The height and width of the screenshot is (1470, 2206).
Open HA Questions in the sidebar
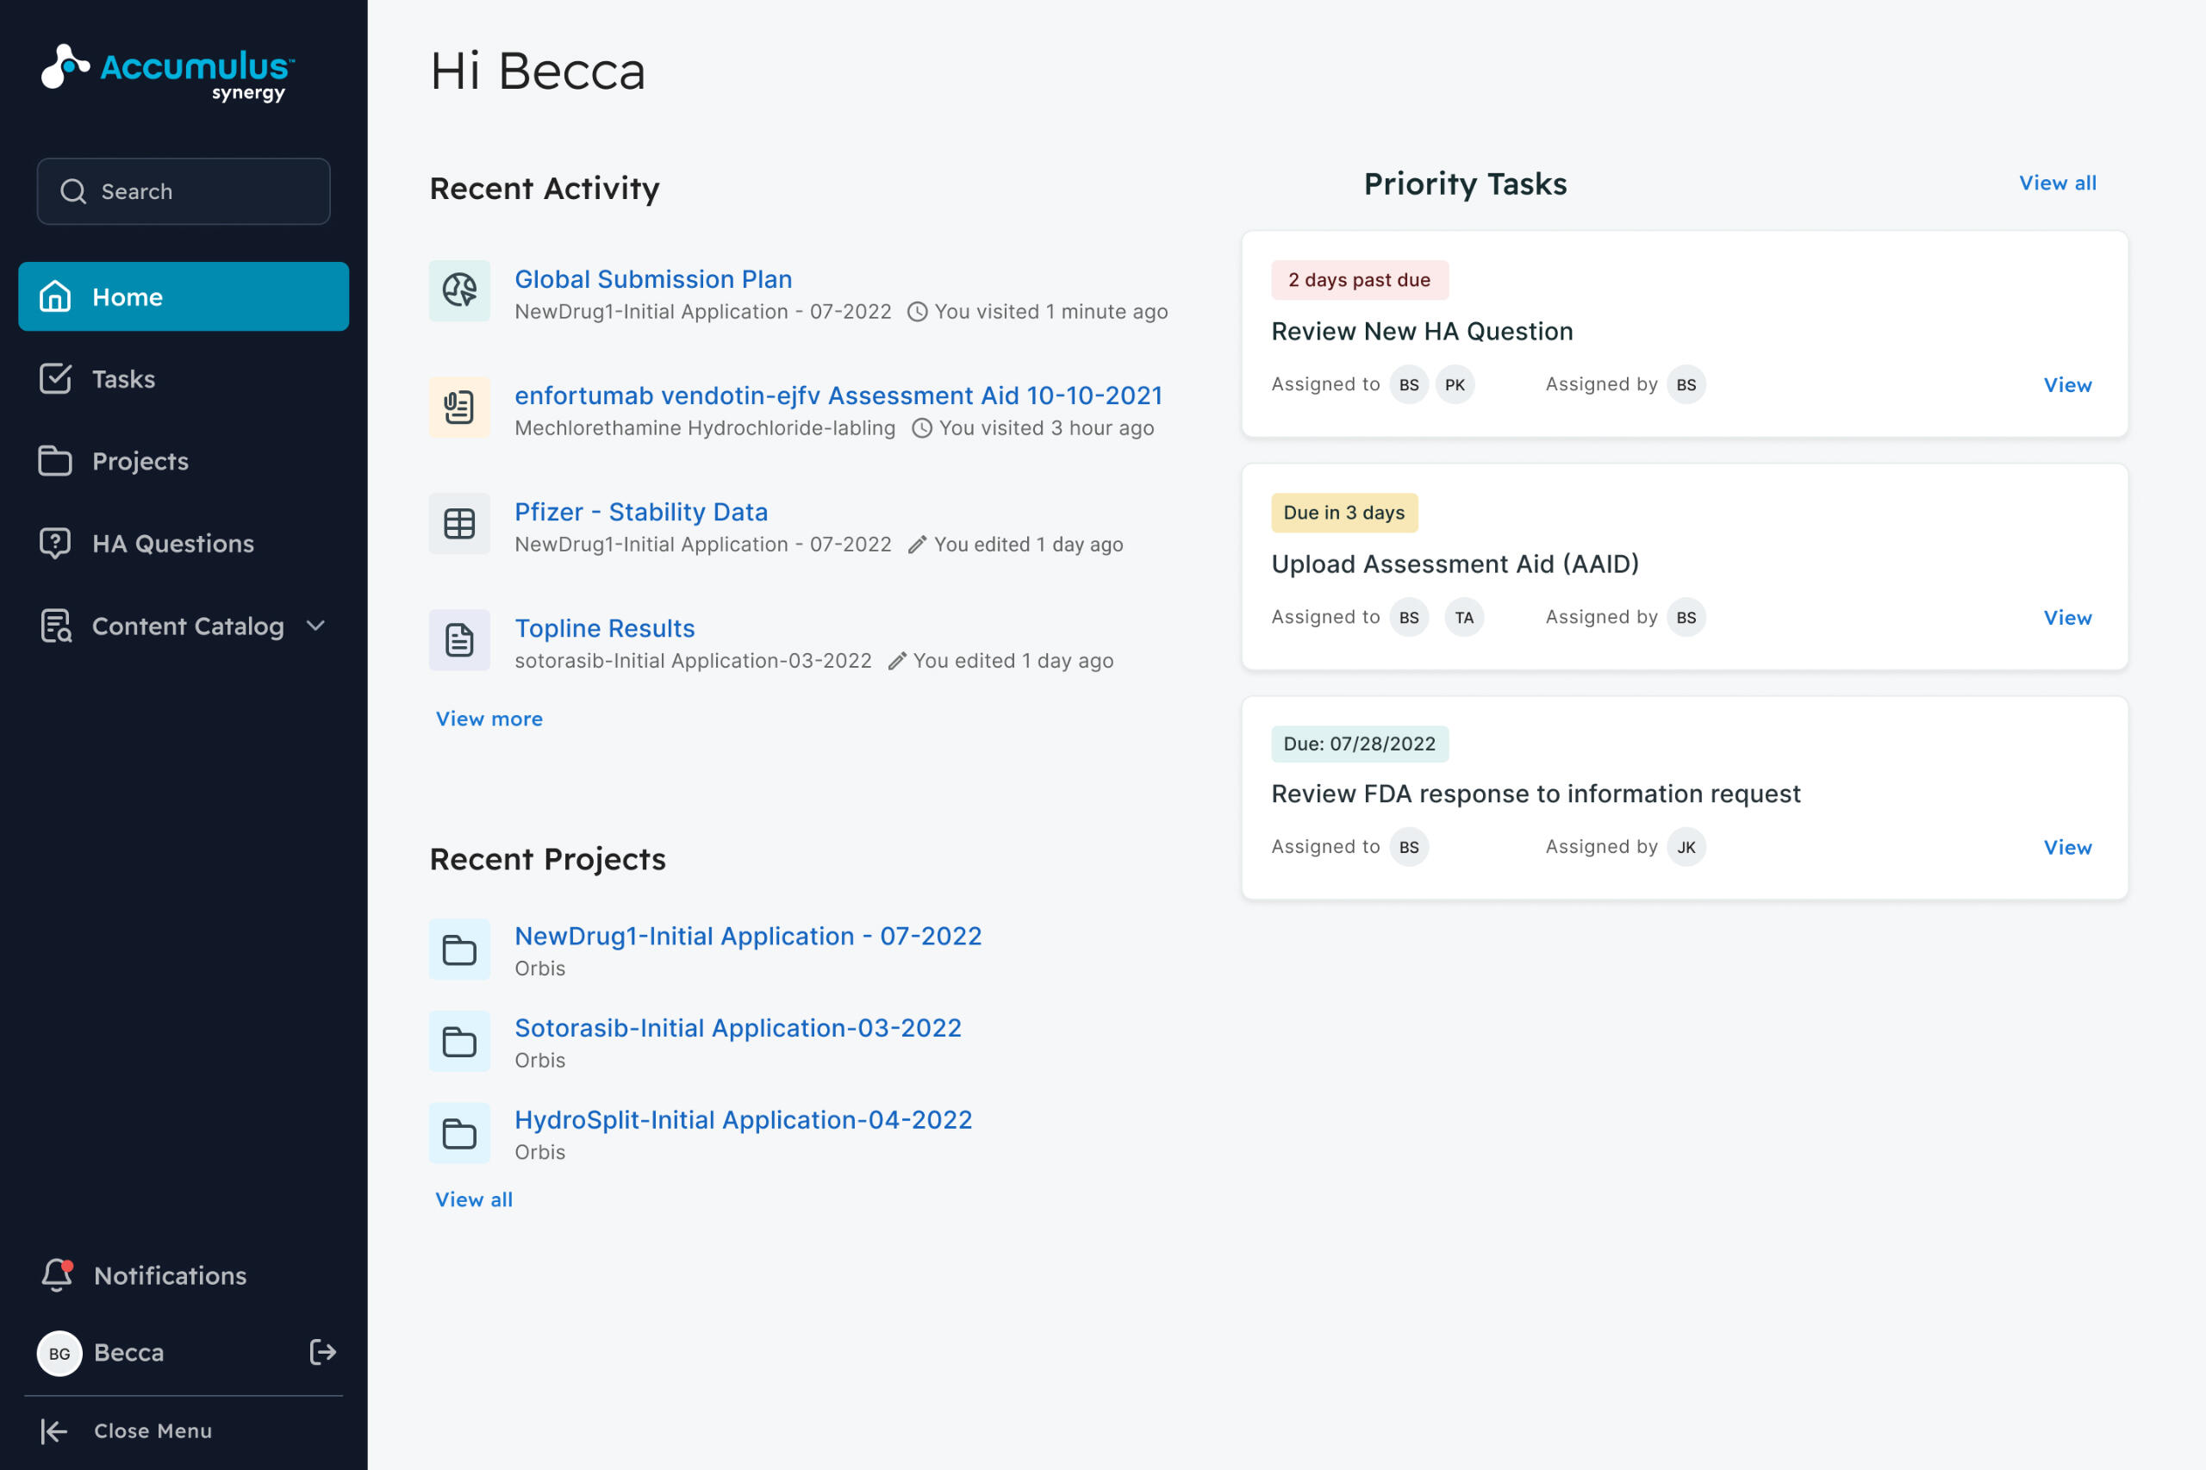pyautogui.click(x=172, y=544)
